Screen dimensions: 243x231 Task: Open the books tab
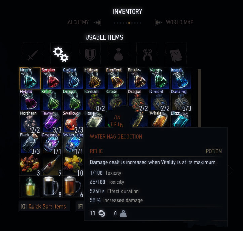[176, 54]
